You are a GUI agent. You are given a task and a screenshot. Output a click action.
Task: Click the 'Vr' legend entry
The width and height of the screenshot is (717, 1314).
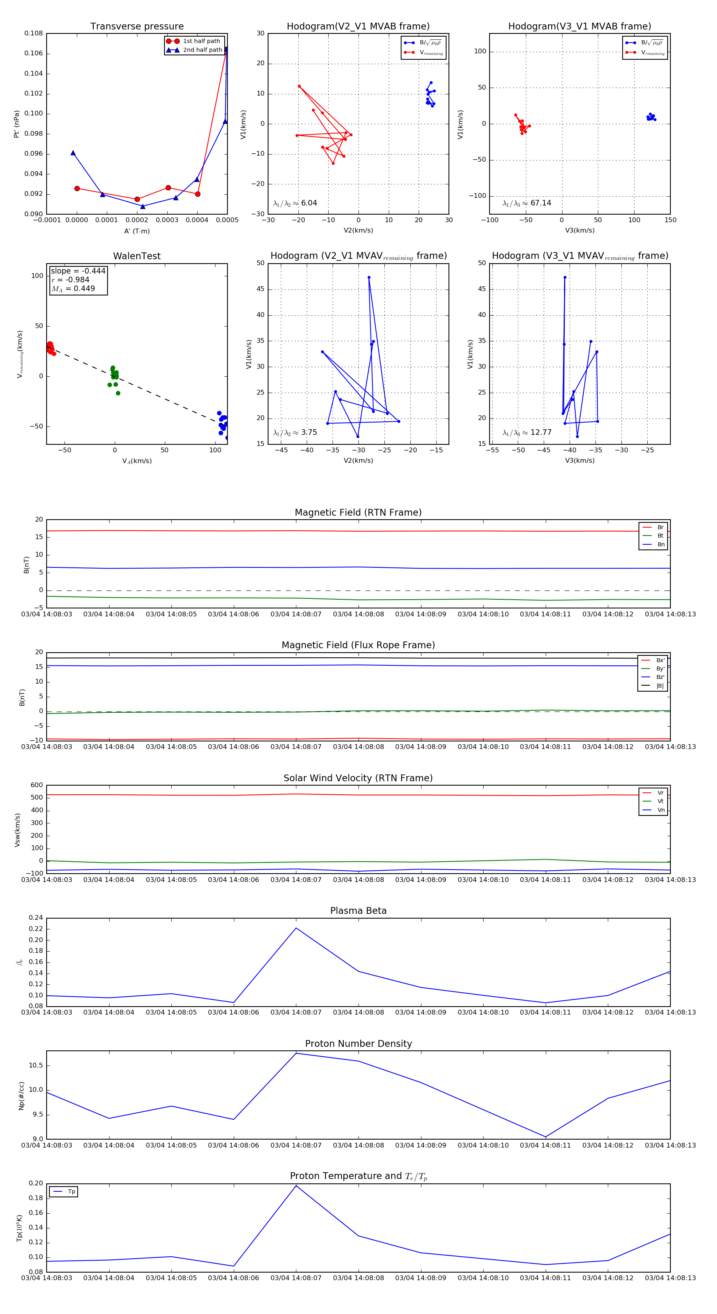click(653, 793)
